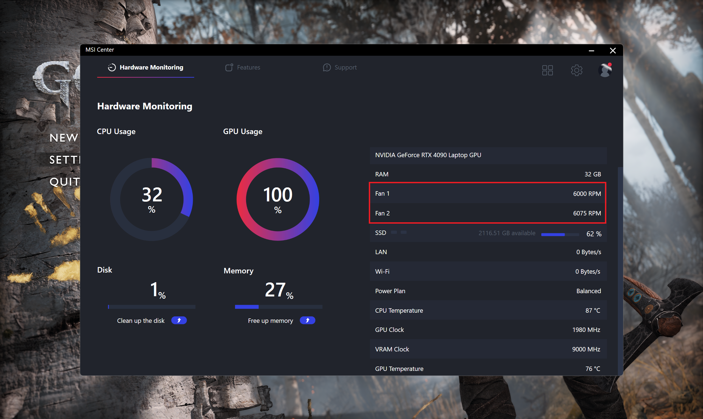The width and height of the screenshot is (703, 419).
Task: Switch to the Features tab
Action: tap(242, 67)
